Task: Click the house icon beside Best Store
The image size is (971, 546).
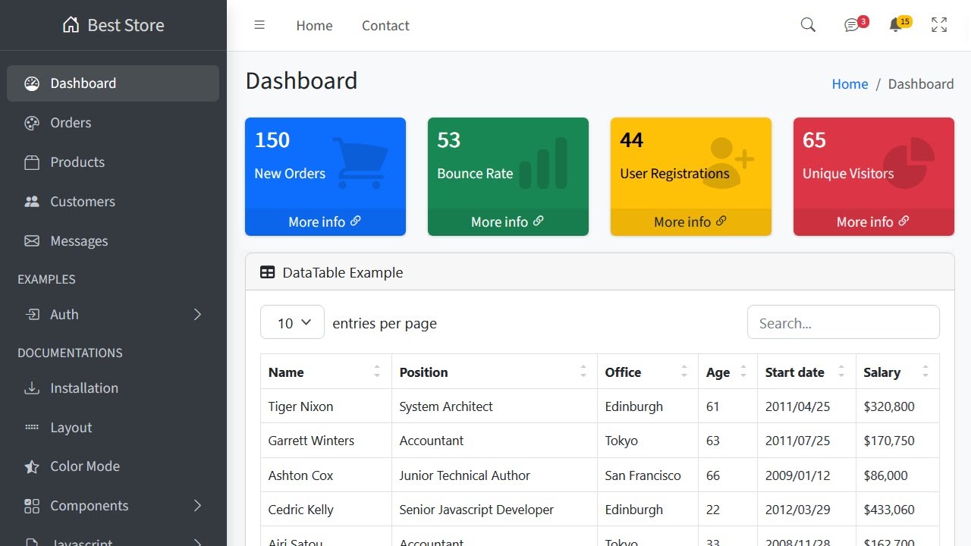Action: click(71, 25)
